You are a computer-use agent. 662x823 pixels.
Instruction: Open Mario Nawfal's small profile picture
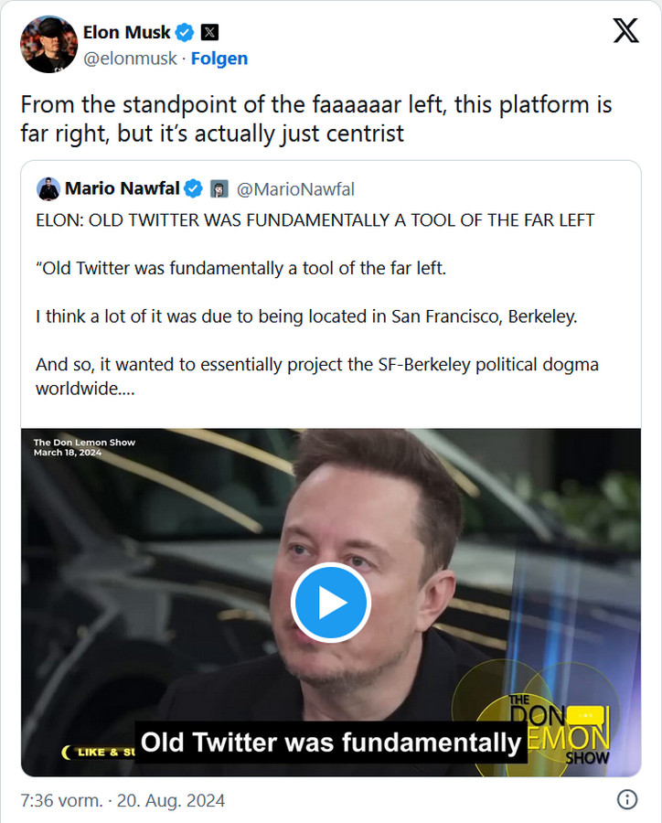48,189
